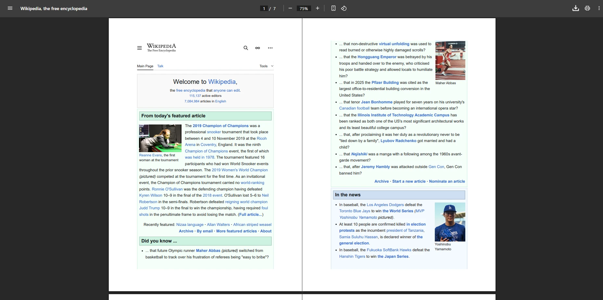Open Wikipedia's three-dot options menu
603x300 pixels.
coord(270,48)
